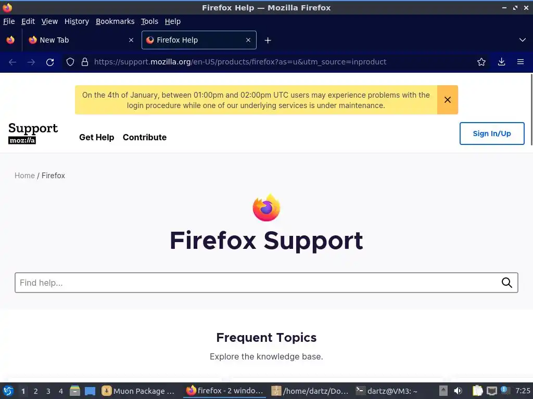Click the address bar URL

point(240,62)
